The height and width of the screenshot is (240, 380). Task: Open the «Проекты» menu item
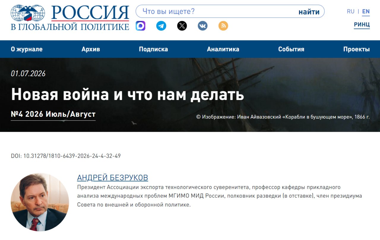pos(357,49)
